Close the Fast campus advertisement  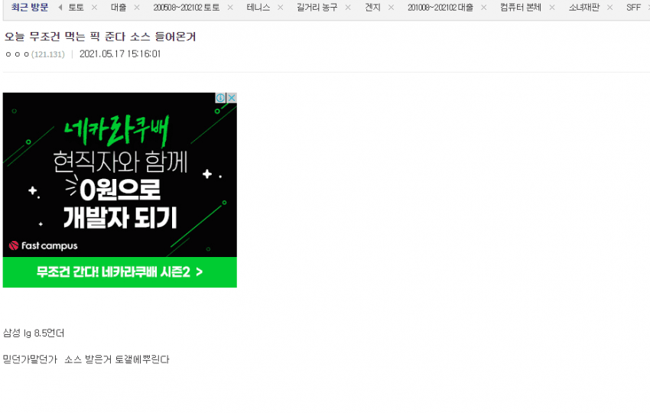tap(232, 98)
